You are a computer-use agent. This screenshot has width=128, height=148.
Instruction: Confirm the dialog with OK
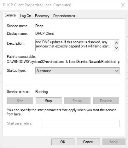(63, 142)
